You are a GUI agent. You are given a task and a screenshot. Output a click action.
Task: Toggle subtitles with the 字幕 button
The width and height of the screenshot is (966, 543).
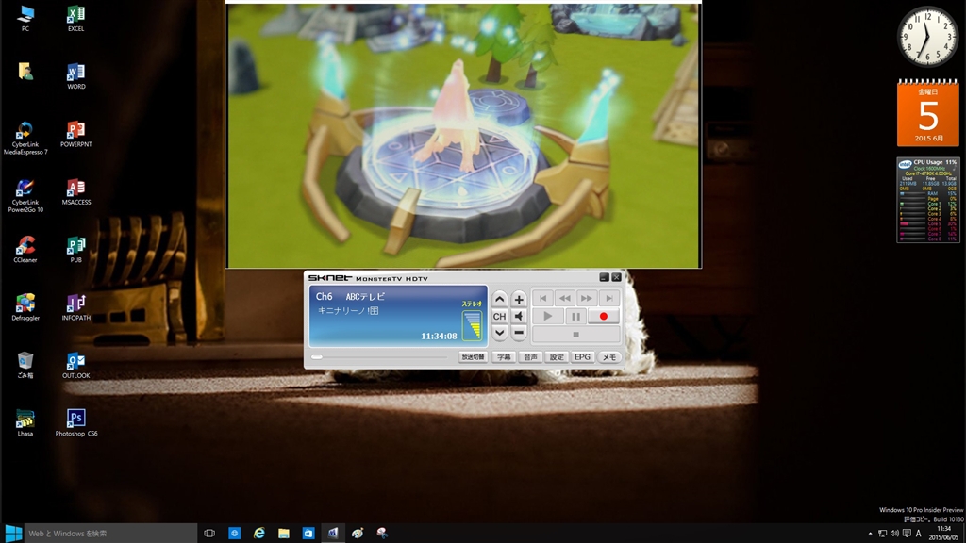[x=504, y=357]
